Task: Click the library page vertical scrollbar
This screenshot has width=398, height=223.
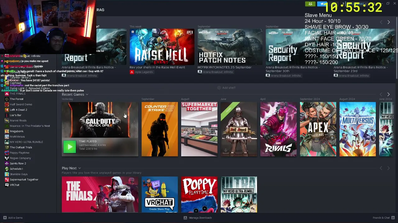Action: tap(396, 48)
